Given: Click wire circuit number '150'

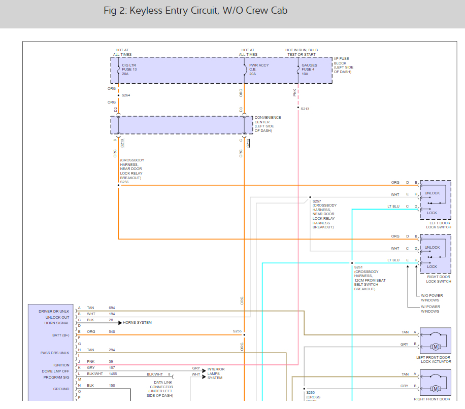Looking at the screenshot, I should pyautogui.click(x=112, y=385).
